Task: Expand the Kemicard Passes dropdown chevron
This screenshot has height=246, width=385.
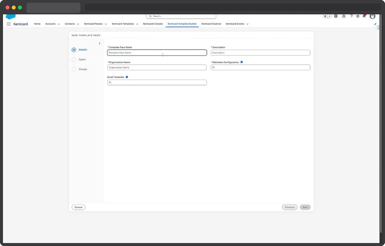Action: (x=106, y=24)
